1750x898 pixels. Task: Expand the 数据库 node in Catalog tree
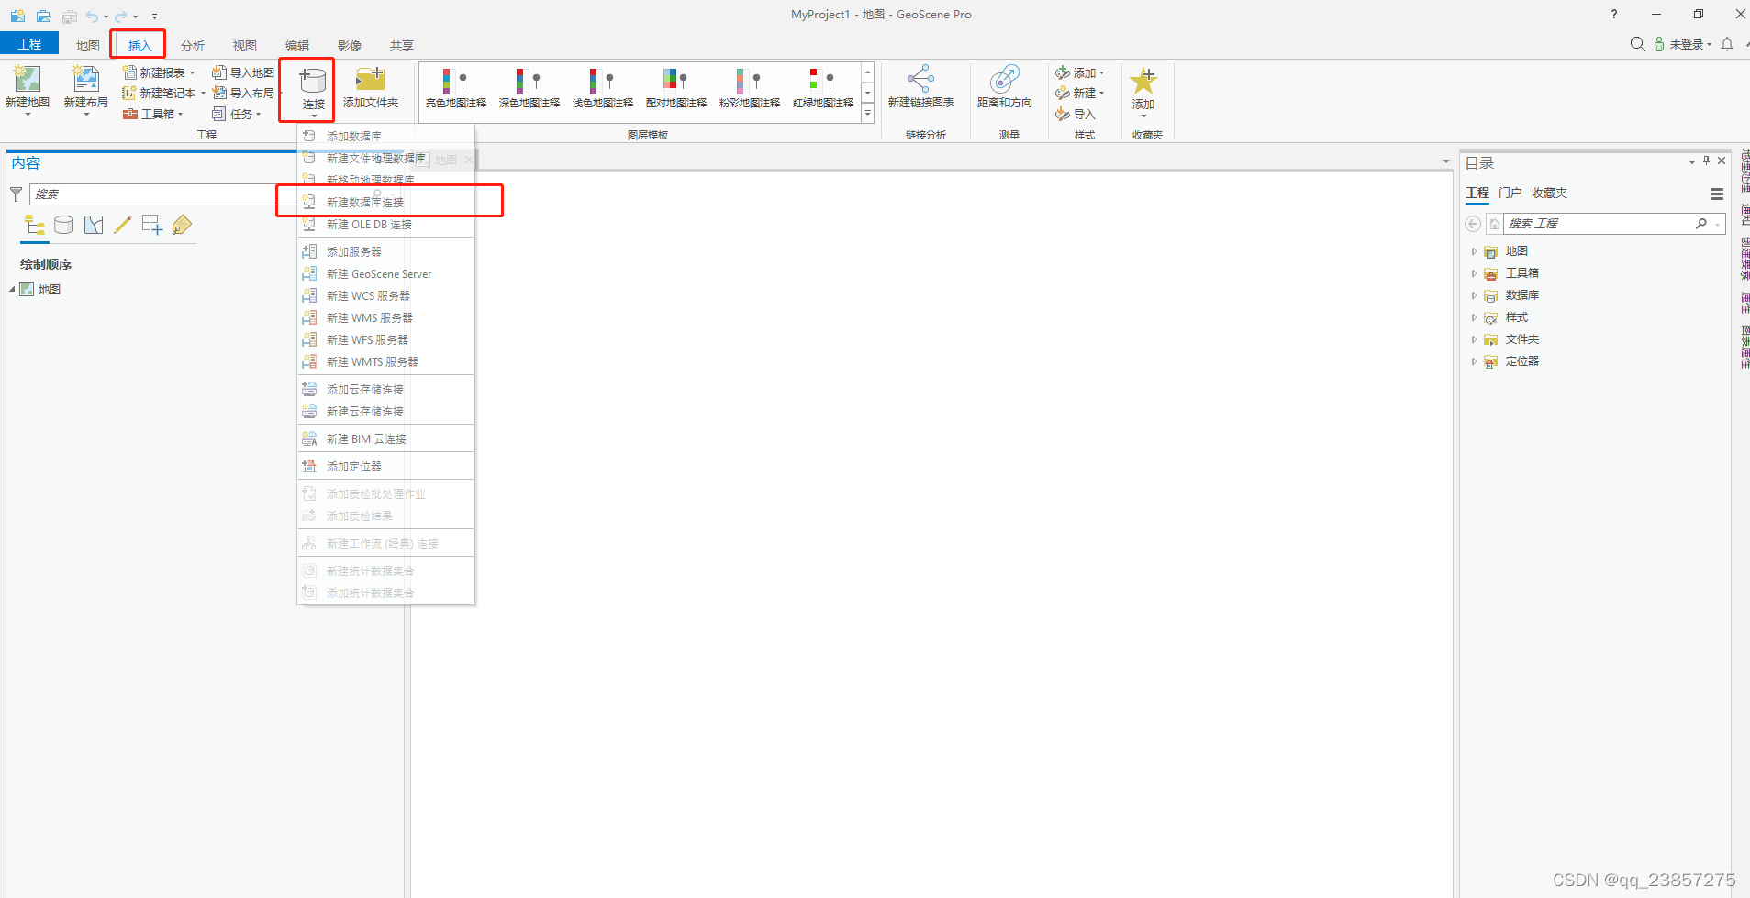pyautogui.click(x=1474, y=295)
